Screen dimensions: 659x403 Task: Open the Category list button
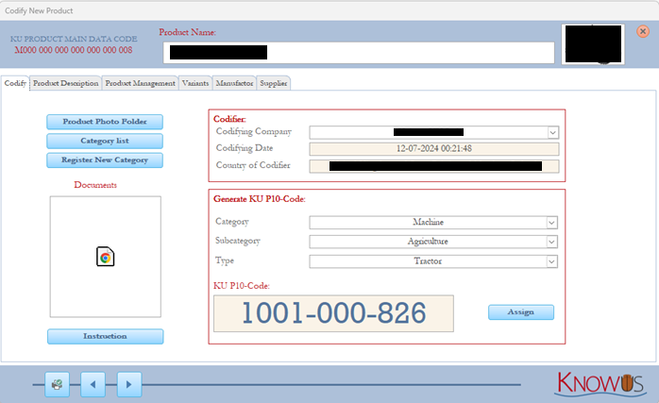coord(105,141)
